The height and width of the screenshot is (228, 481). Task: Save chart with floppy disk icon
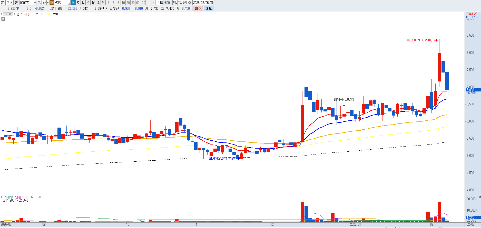coord(185,3)
